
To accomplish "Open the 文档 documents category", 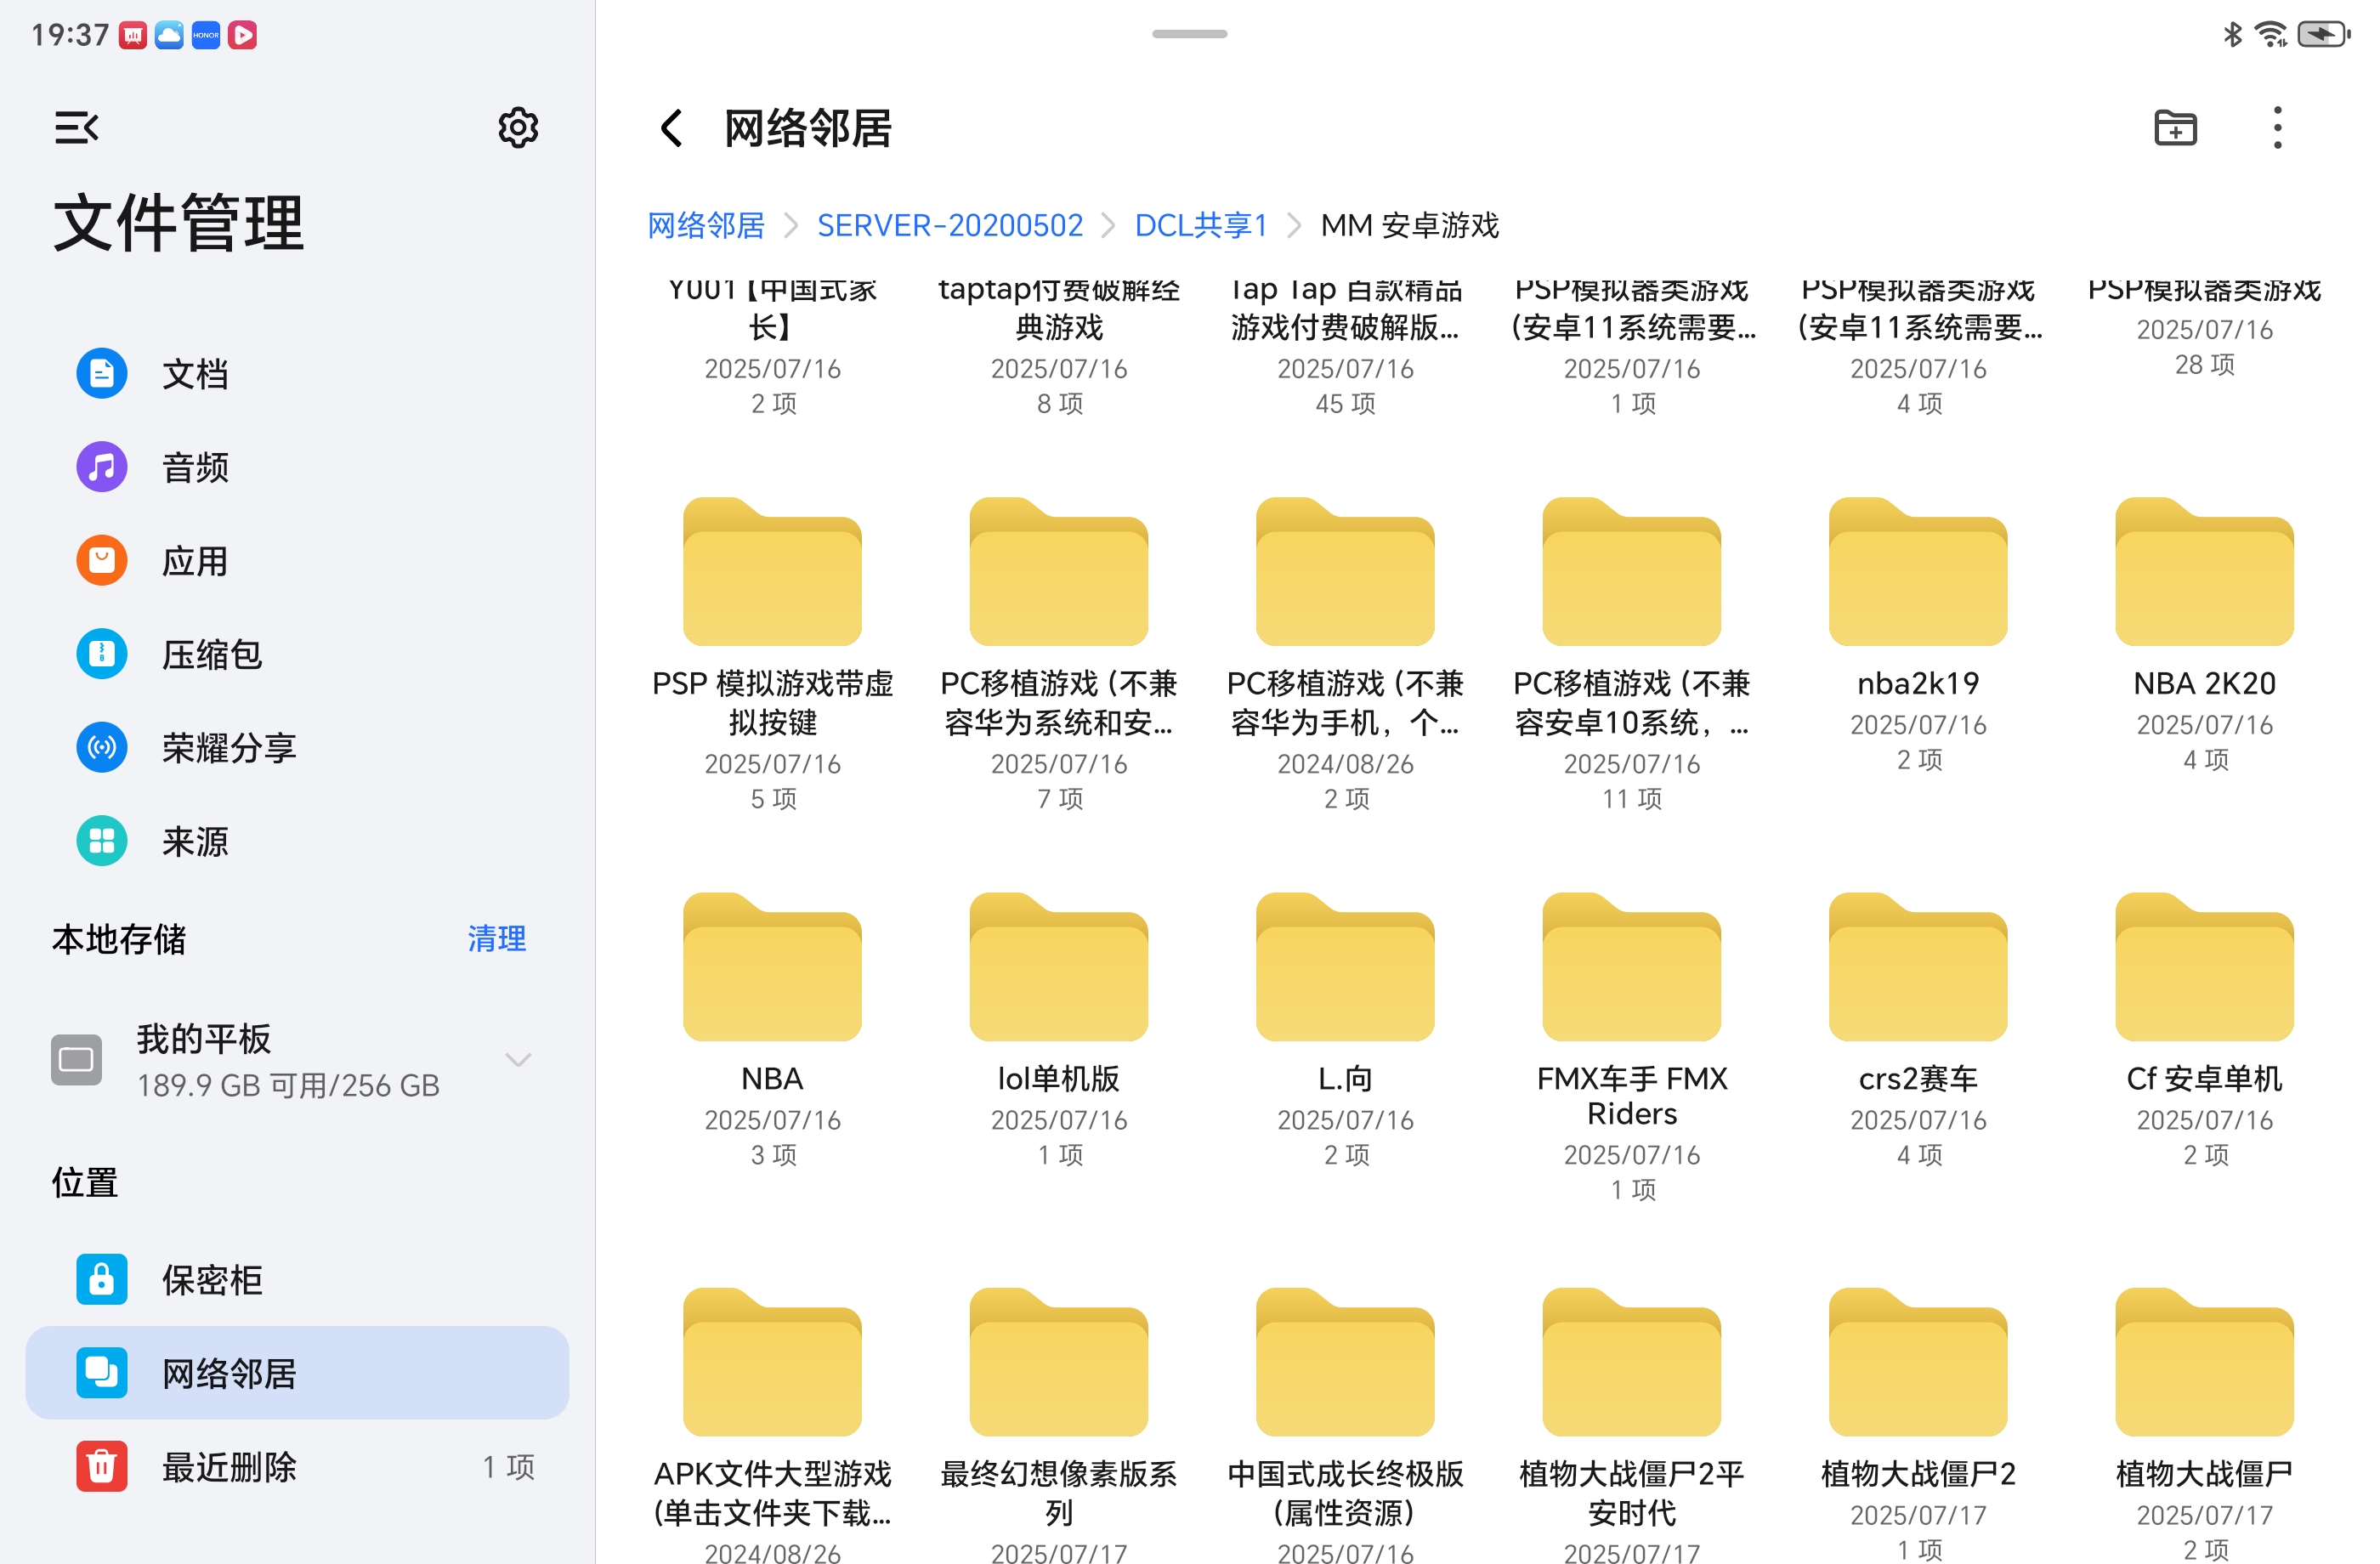I will [x=195, y=374].
